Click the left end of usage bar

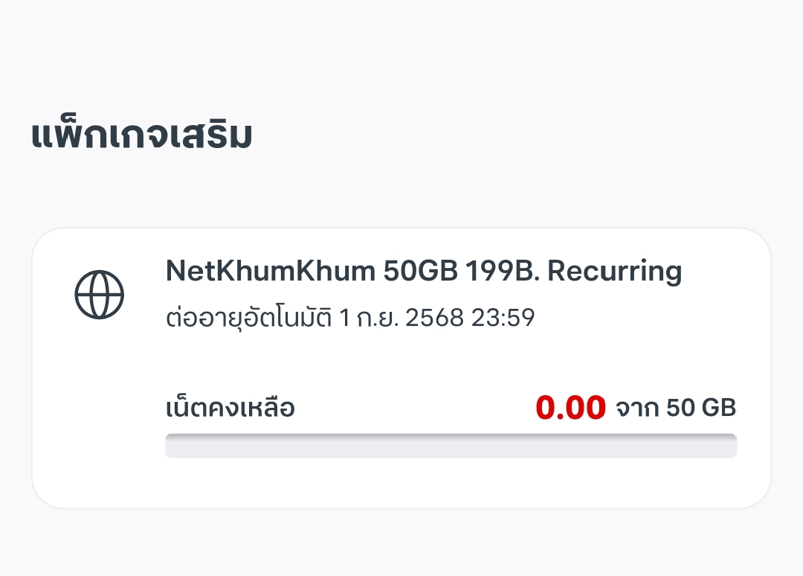tap(172, 446)
